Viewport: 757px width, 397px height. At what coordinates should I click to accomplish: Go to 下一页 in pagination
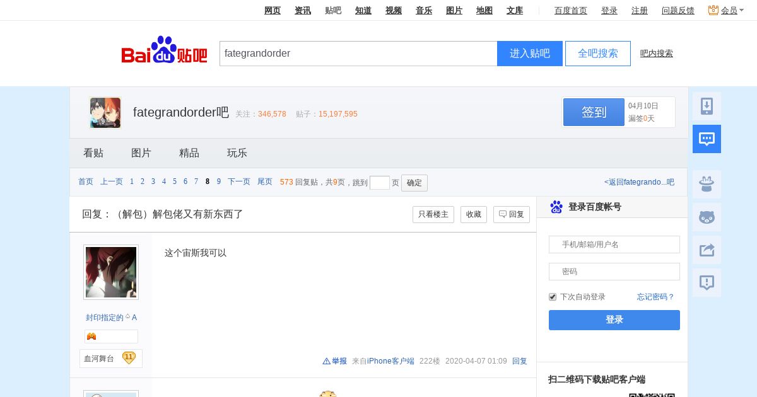[x=239, y=181]
